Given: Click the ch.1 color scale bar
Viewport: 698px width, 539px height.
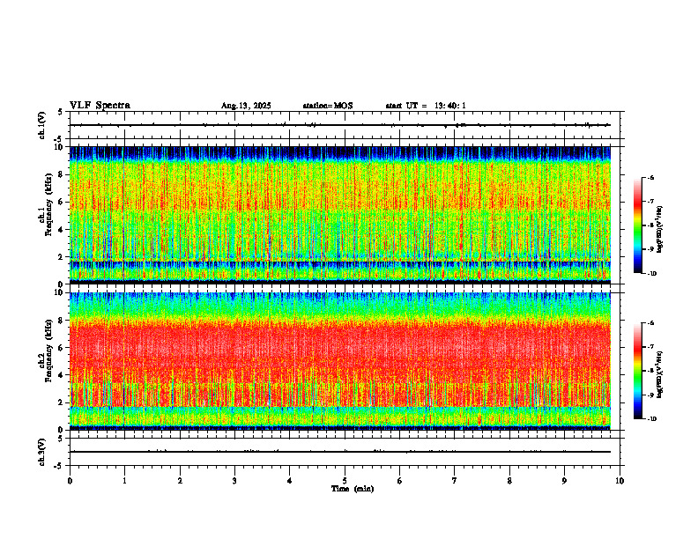Looking at the screenshot, I should click(637, 225).
